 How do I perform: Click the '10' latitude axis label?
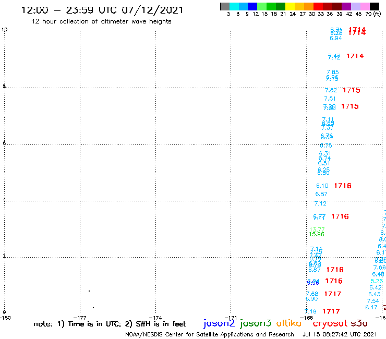[x=4, y=30]
